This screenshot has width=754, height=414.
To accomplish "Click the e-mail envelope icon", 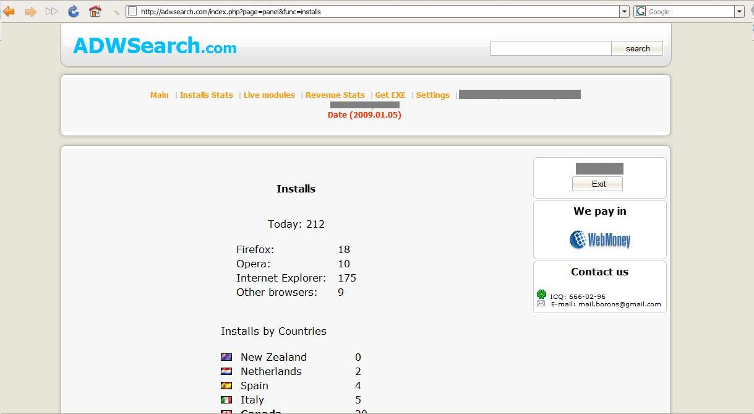I will (x=541, y=304).
